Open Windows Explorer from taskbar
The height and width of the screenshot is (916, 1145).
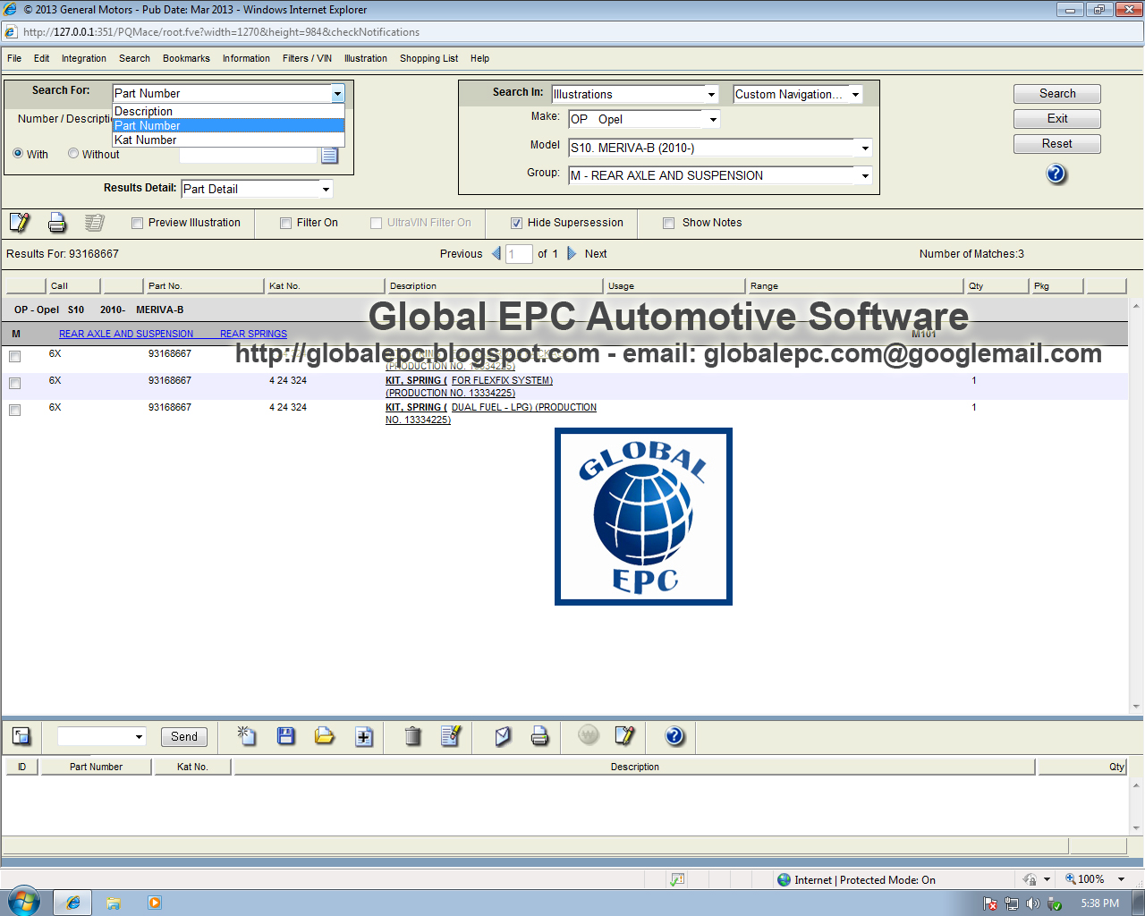click(x=114, y=903)
